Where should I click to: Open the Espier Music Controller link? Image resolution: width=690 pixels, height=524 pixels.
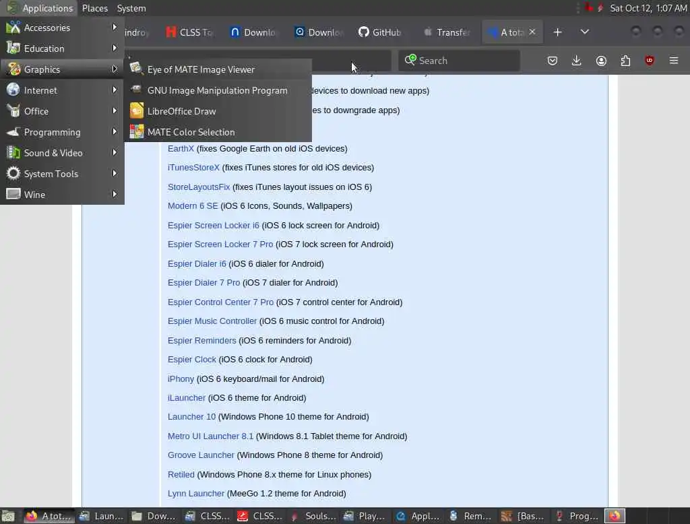pos(212,321)
